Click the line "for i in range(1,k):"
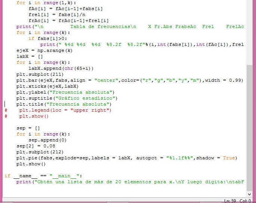 pyautogui.click(x=46, y=3)
